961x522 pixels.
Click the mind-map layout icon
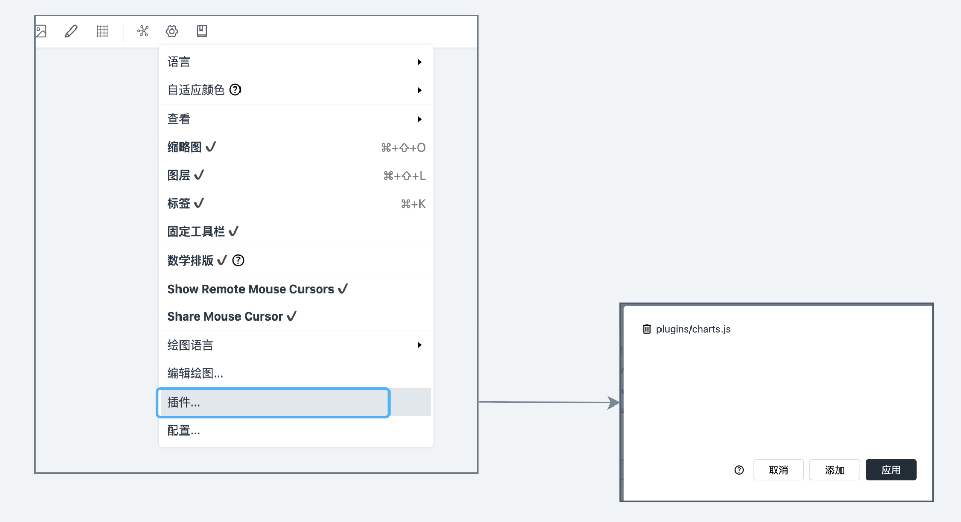point(143,32)
